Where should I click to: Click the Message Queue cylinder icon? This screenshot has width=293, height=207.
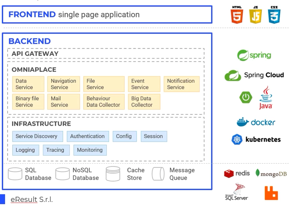pos(158,174)
